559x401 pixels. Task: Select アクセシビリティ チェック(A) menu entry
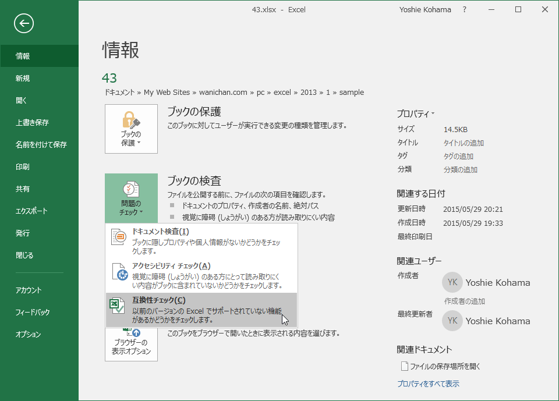[x=201, y=275]
